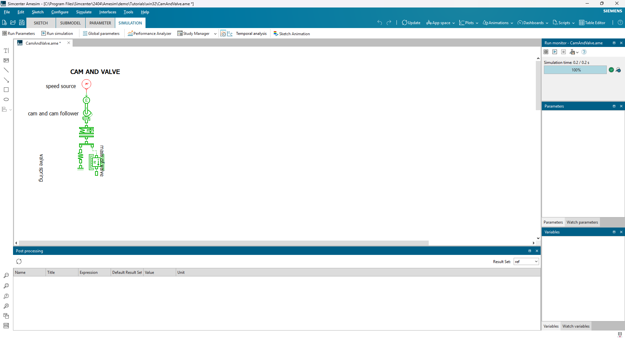Expand the Study Manager dropdown arrow
Viewport: 625px width, 339px height.
(215, 34)
